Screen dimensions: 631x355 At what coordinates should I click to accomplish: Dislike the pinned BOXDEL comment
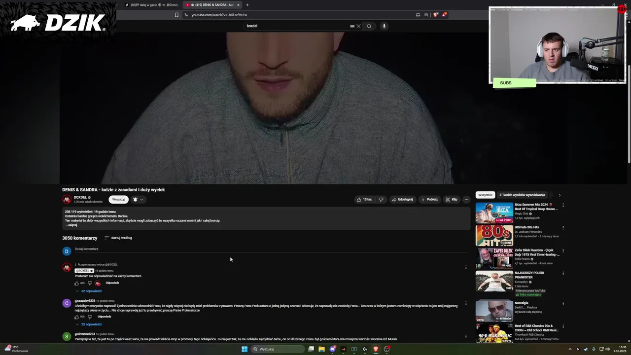[x=90, y=283]
